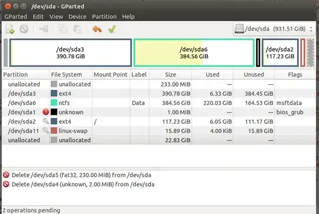The image size is (319, 214).
Task: Click the Label column header
Action: pos(139,74)
